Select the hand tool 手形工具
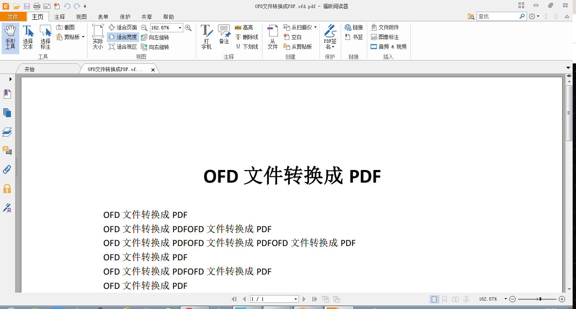576x309 pixels. [10, 36]
